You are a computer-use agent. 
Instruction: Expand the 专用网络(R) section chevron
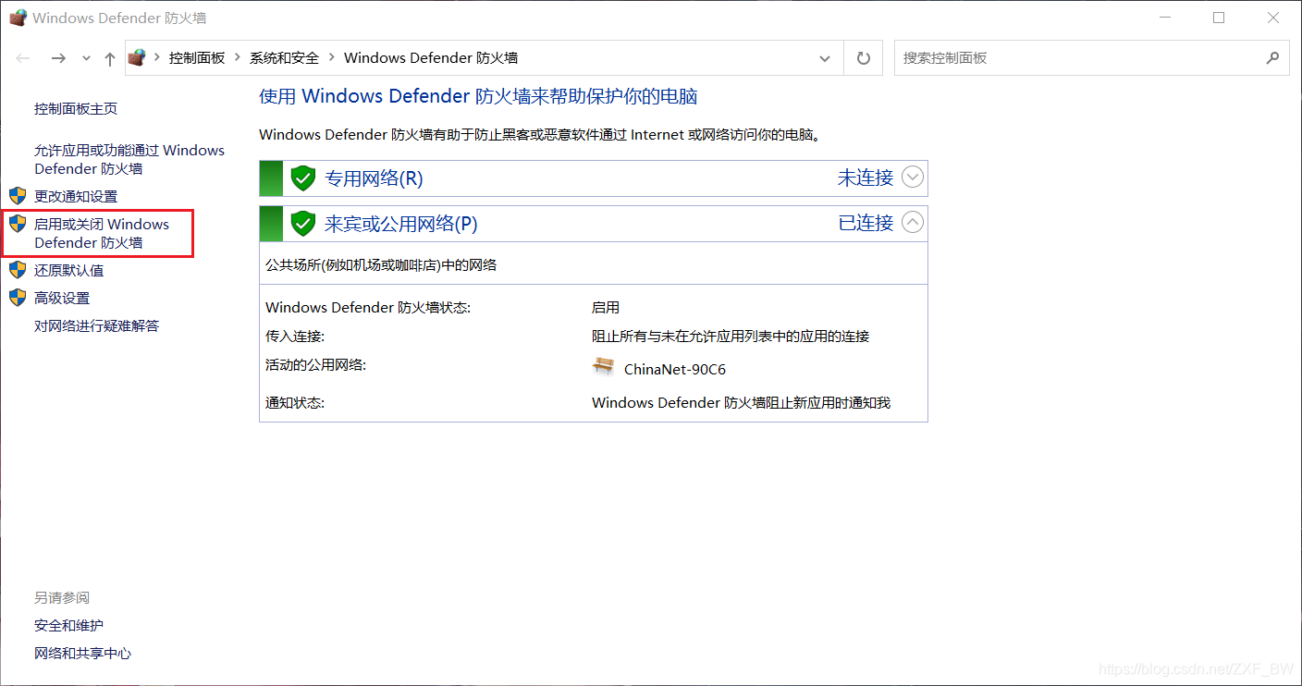(x=913, y=178)
